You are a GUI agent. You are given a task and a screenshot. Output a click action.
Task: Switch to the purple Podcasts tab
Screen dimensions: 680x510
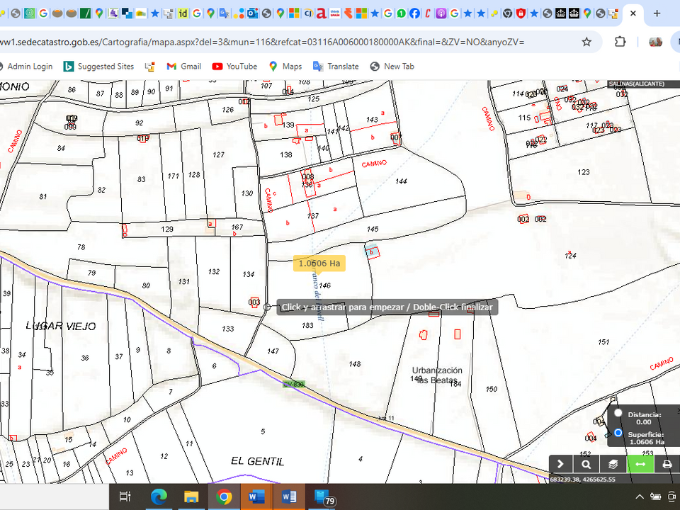[441, 13]
